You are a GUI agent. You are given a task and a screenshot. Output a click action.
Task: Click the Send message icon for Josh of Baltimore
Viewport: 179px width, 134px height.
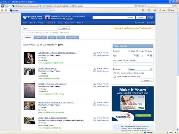pyautogui.click(x=94, y=71)
